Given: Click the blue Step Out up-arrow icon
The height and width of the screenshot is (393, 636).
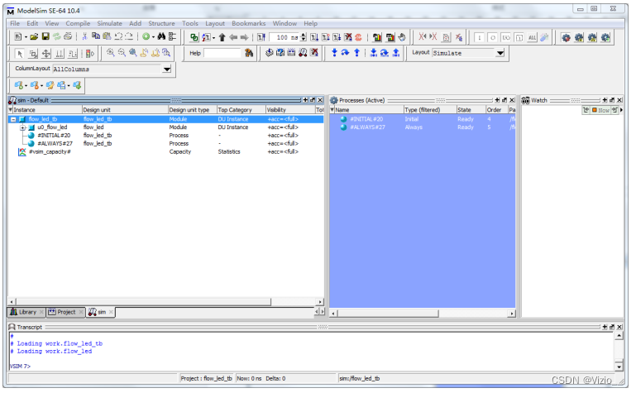Looking at the screenshot, I should [x=357, y=53].
